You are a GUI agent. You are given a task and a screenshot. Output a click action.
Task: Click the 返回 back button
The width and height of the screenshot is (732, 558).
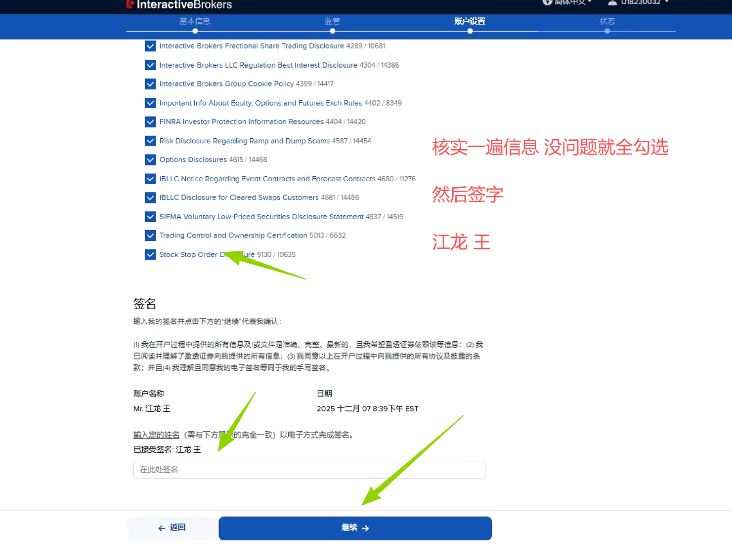[x=172, y=528]
